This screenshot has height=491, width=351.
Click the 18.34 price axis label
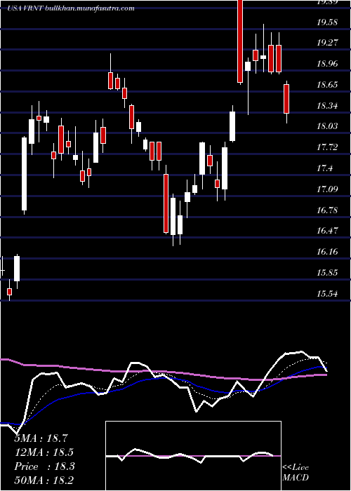pos(327,106)
